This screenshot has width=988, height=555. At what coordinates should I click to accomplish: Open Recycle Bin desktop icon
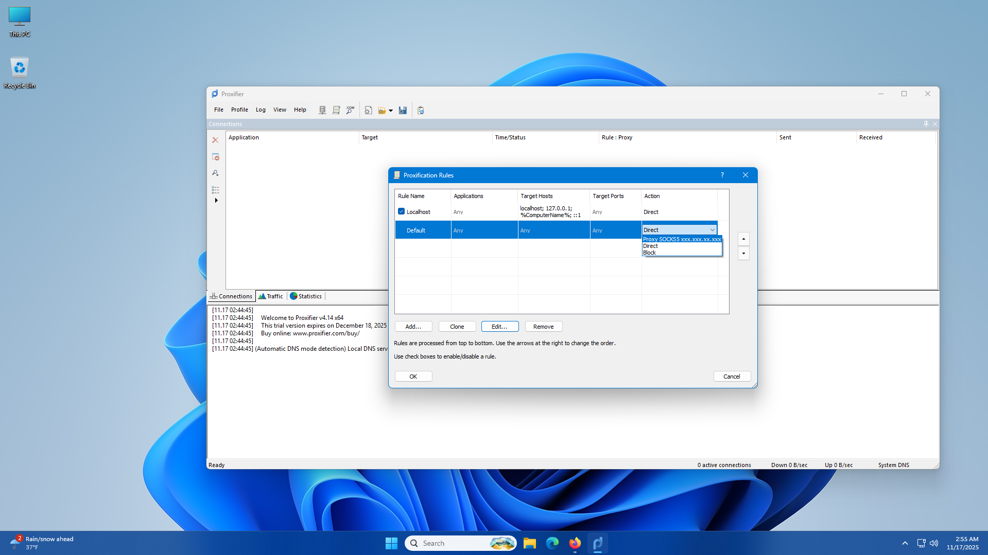tap(20, 73)
